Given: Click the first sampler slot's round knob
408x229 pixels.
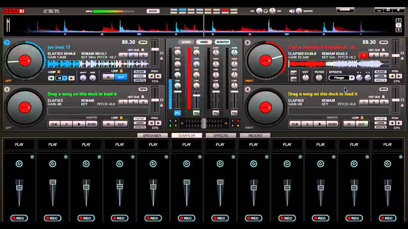Looking at the screenshot, I should pyautogui.click(x=19, y=164).
